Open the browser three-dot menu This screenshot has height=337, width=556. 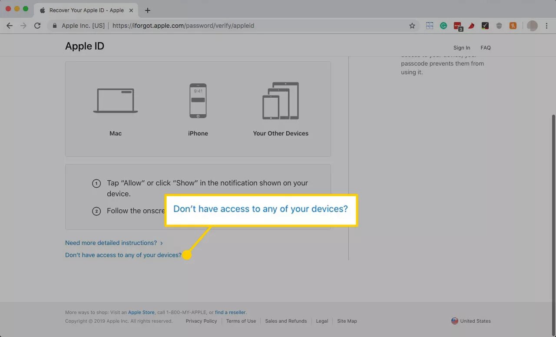[546, 26]
